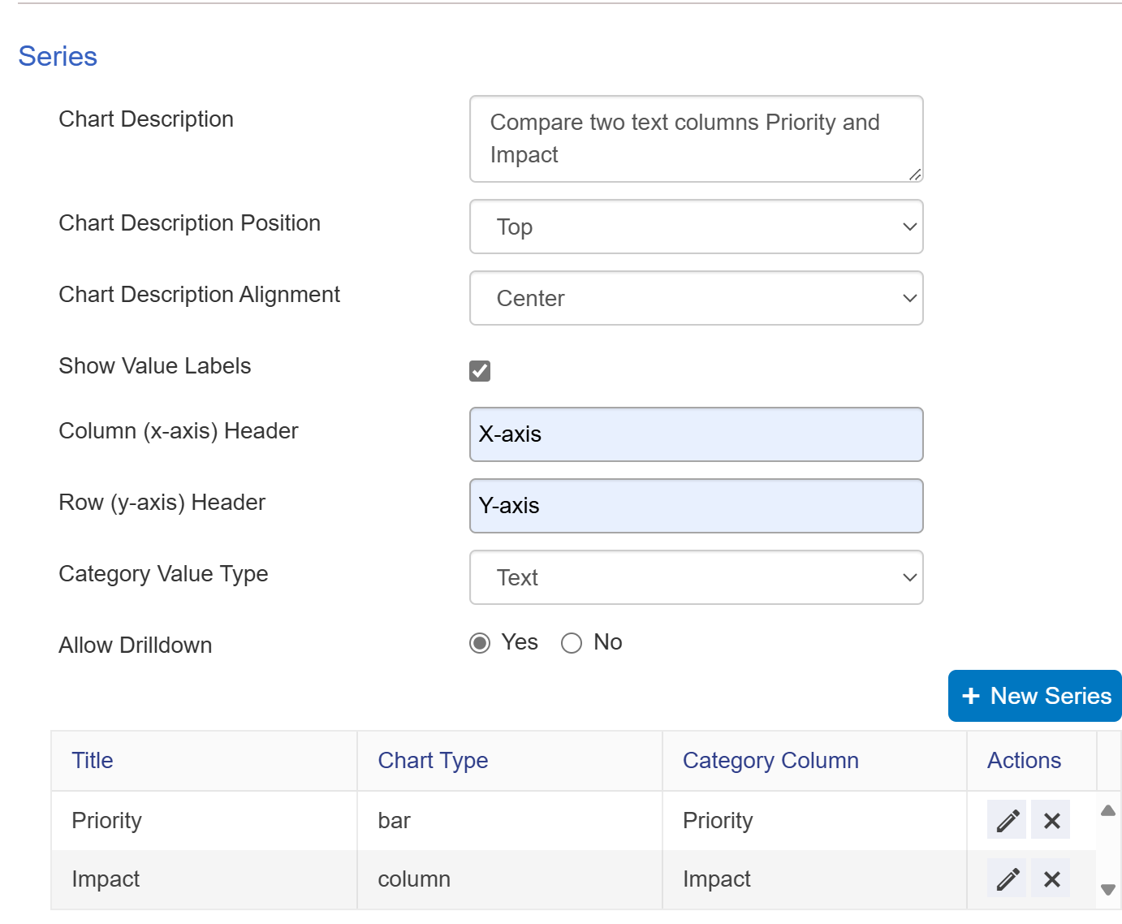1122x924 pixels.
Task: Click the Show Value Labels label
Action: coord(155,366)
